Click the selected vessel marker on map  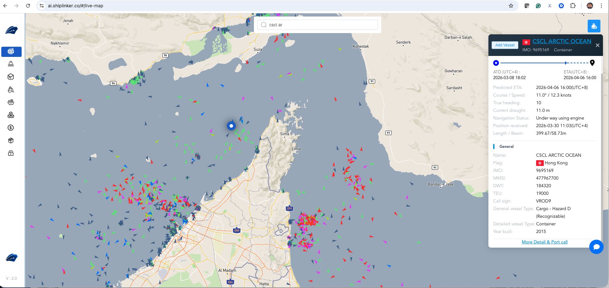pos(231,126)
